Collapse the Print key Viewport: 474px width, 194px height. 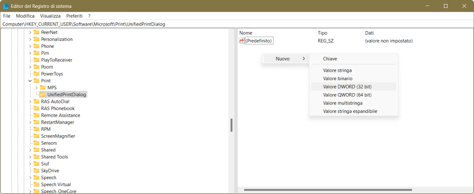(x=30, y=81)
